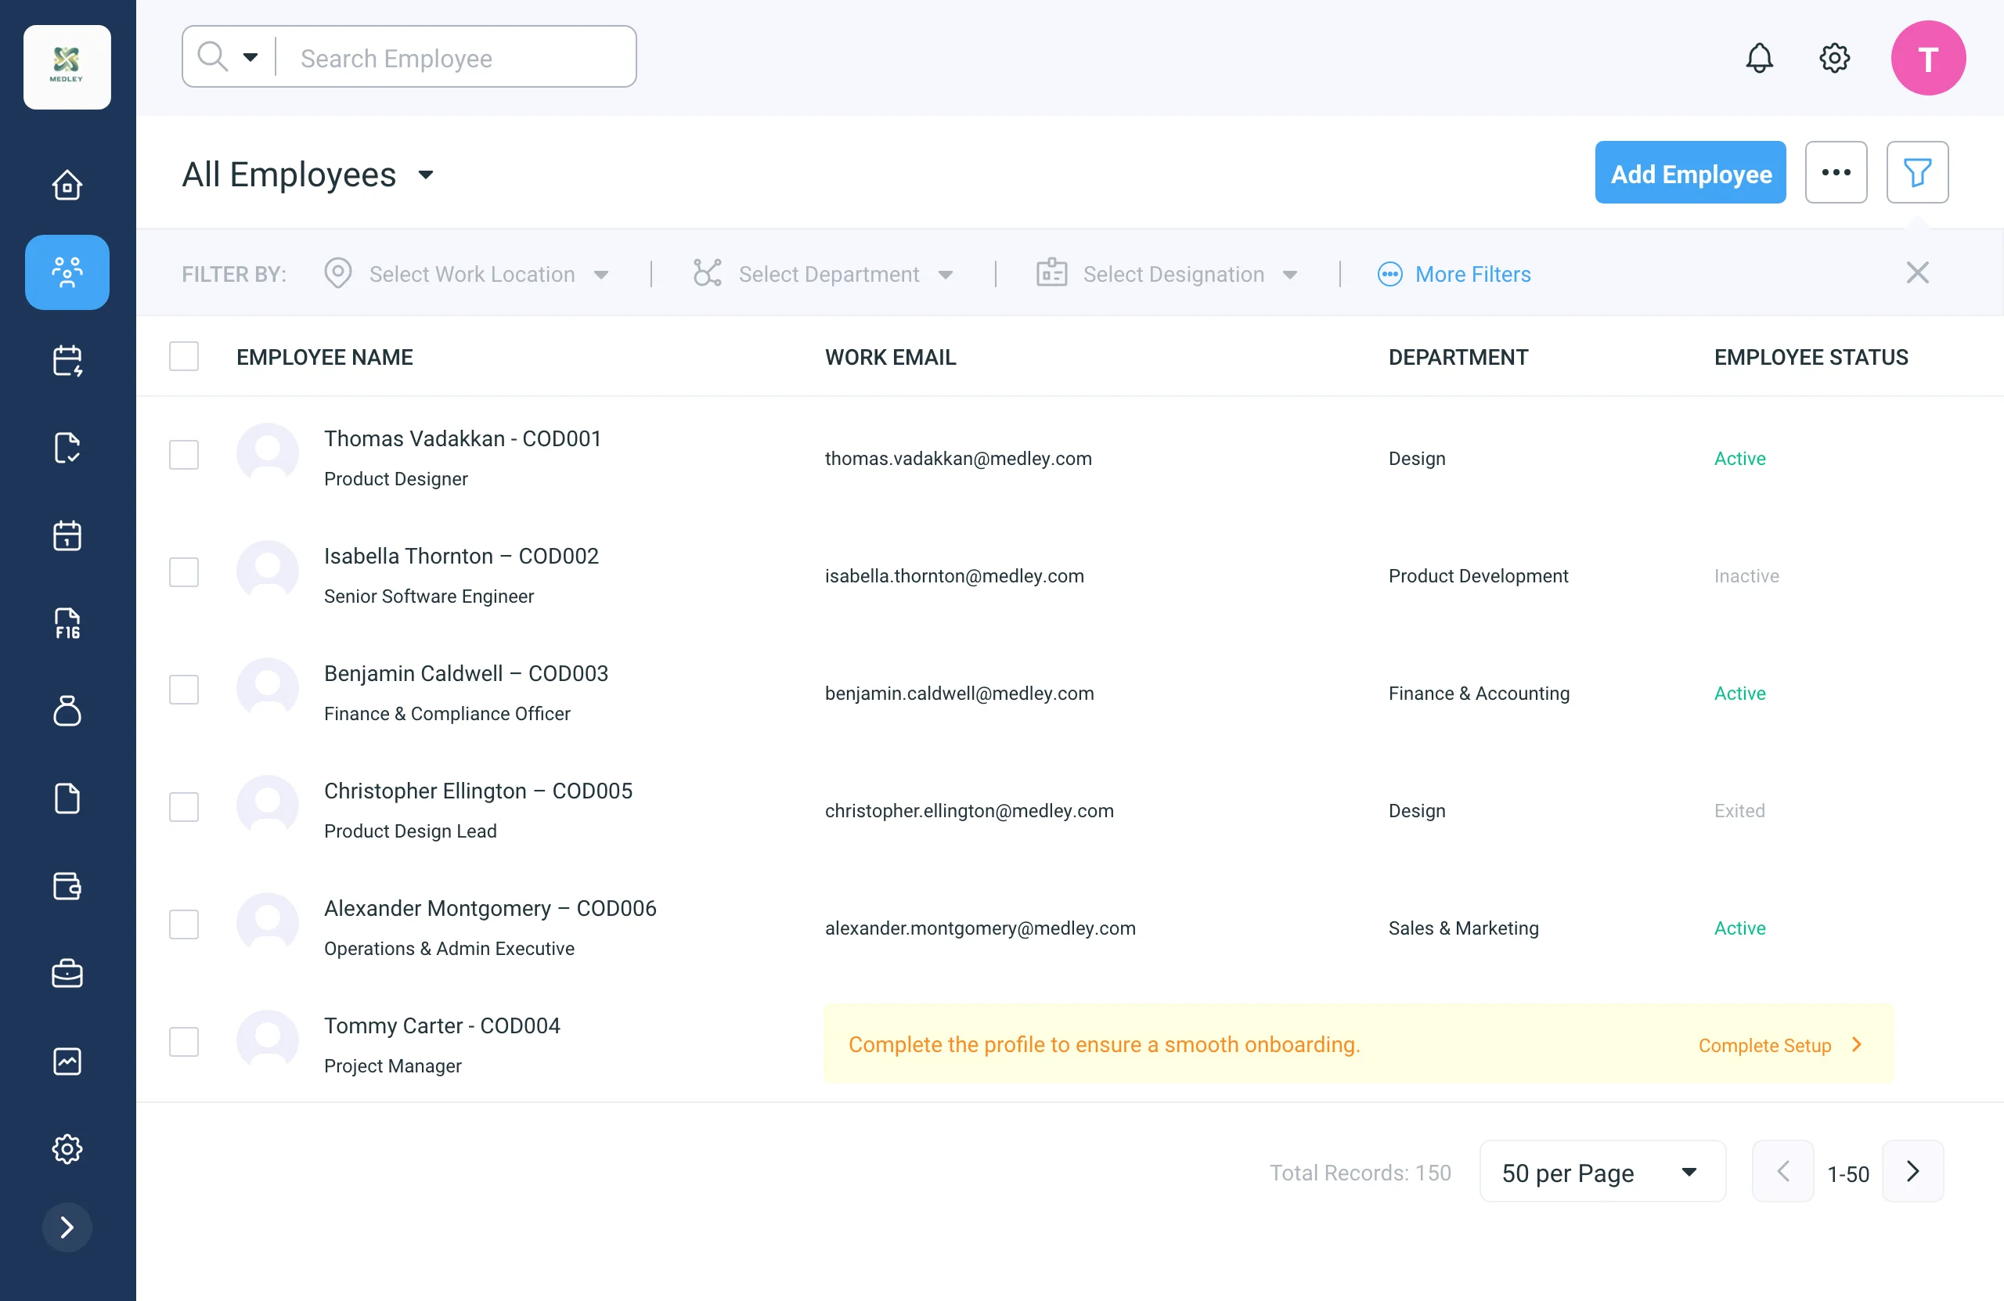The image size is (2004, 1301).
Task: Click the designation badge icon
Action: (1051, 274)
